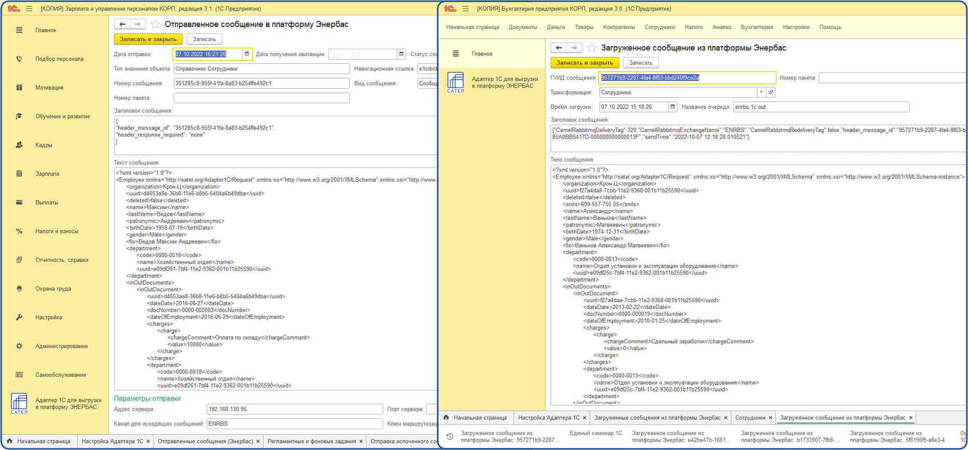Go forward arrow in Отправленное сообщение form
The image size is (968, 450).
tap(138, 24)
